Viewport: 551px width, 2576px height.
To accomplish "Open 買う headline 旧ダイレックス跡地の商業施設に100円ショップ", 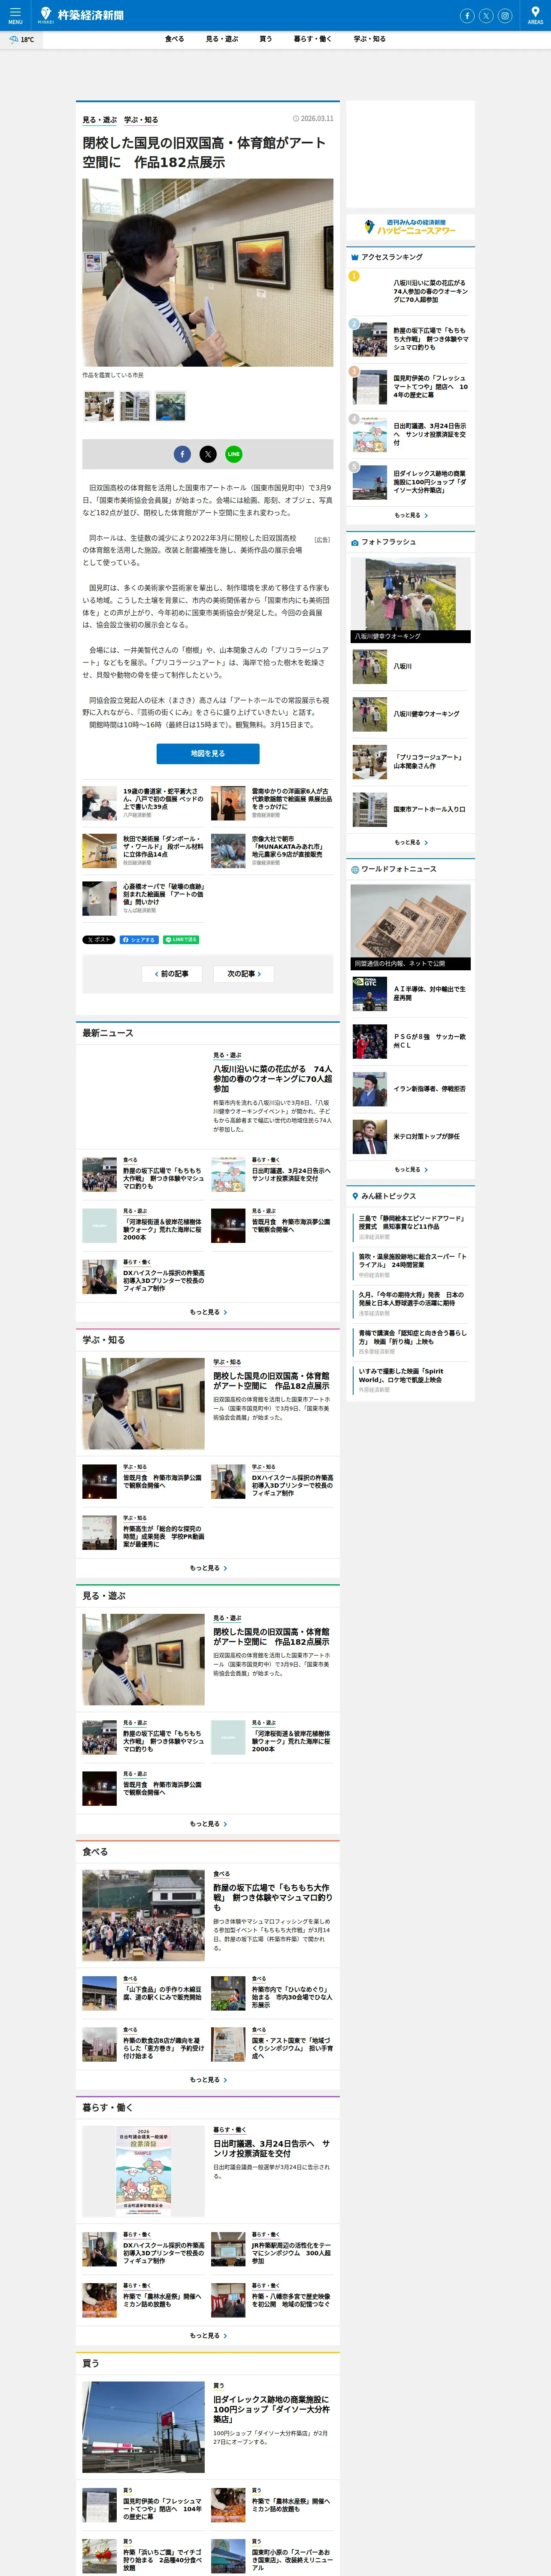I will pyautogui.click(x=271, y=2410).
